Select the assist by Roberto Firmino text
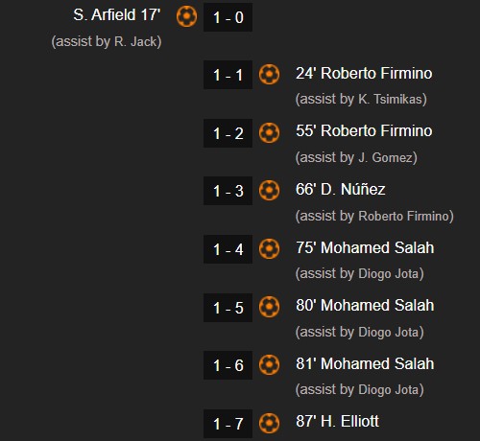480x441 pixels. click(x=374, y=216)
